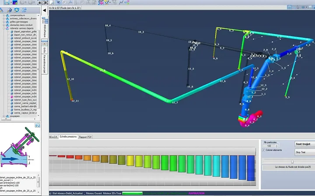Toggle the highlighted N node labels icon
Viewport: 315px width, 196px height.
tap(58, 3)
